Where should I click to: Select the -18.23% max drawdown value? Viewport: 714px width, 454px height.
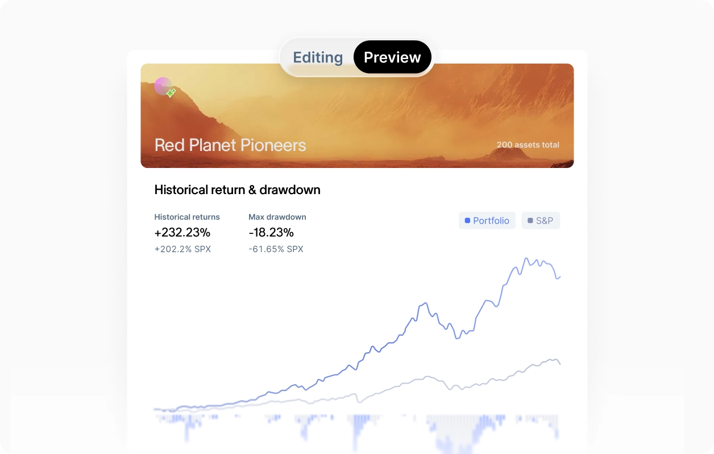pos(271,232)
